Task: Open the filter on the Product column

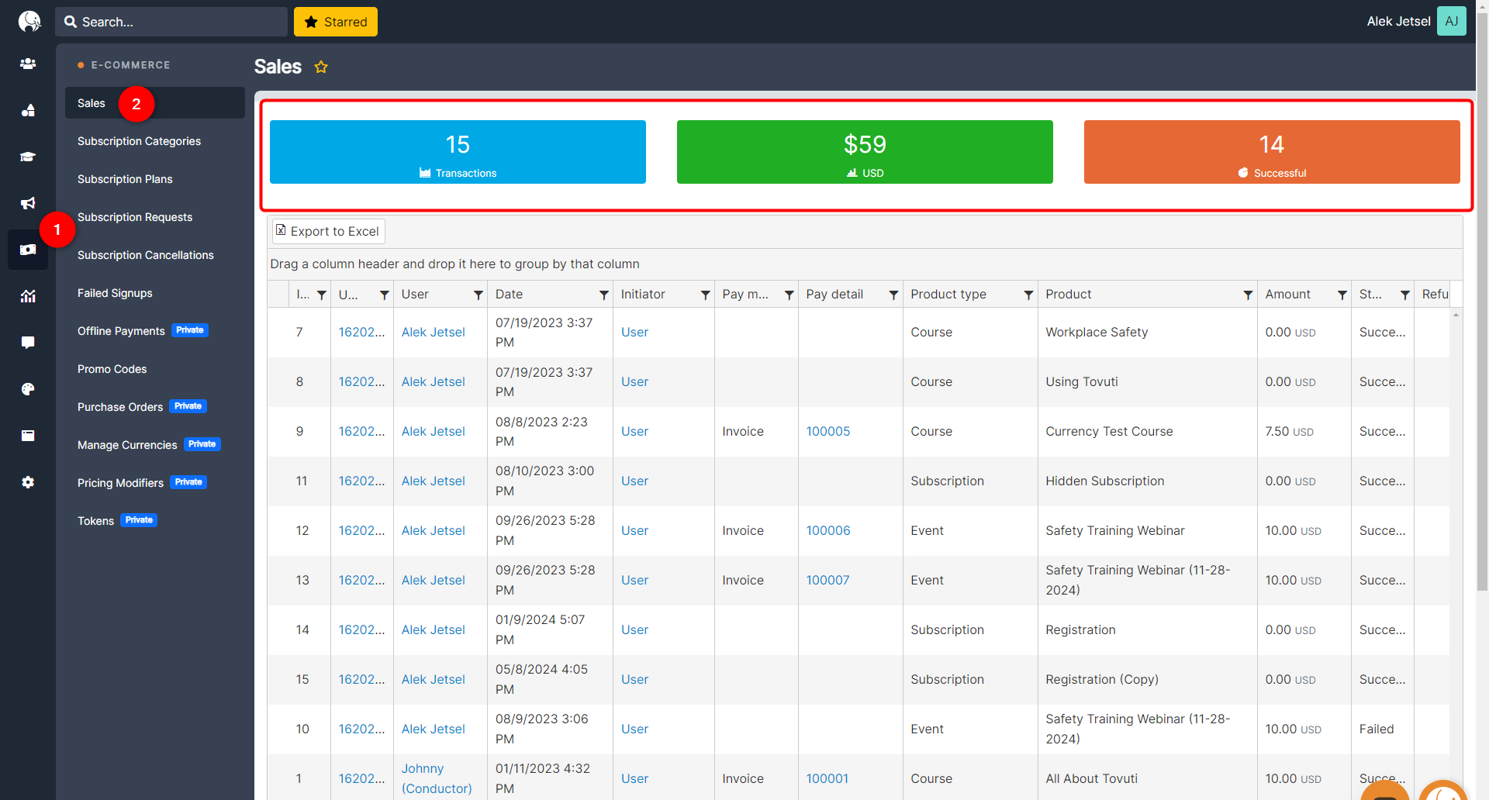Action: (1248, 295)
